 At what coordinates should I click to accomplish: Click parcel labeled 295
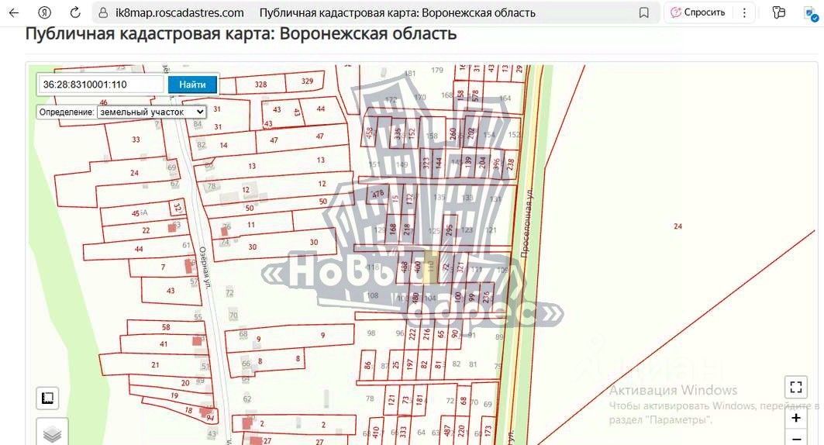[x=449, y=230]
